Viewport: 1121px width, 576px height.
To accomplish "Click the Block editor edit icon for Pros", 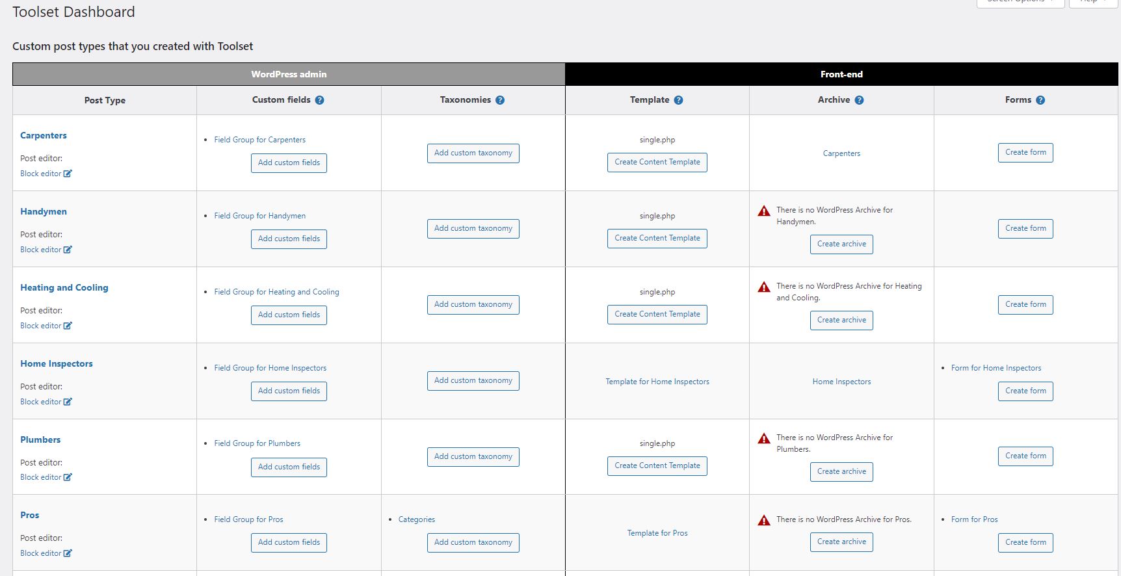I will pos(68,553).
